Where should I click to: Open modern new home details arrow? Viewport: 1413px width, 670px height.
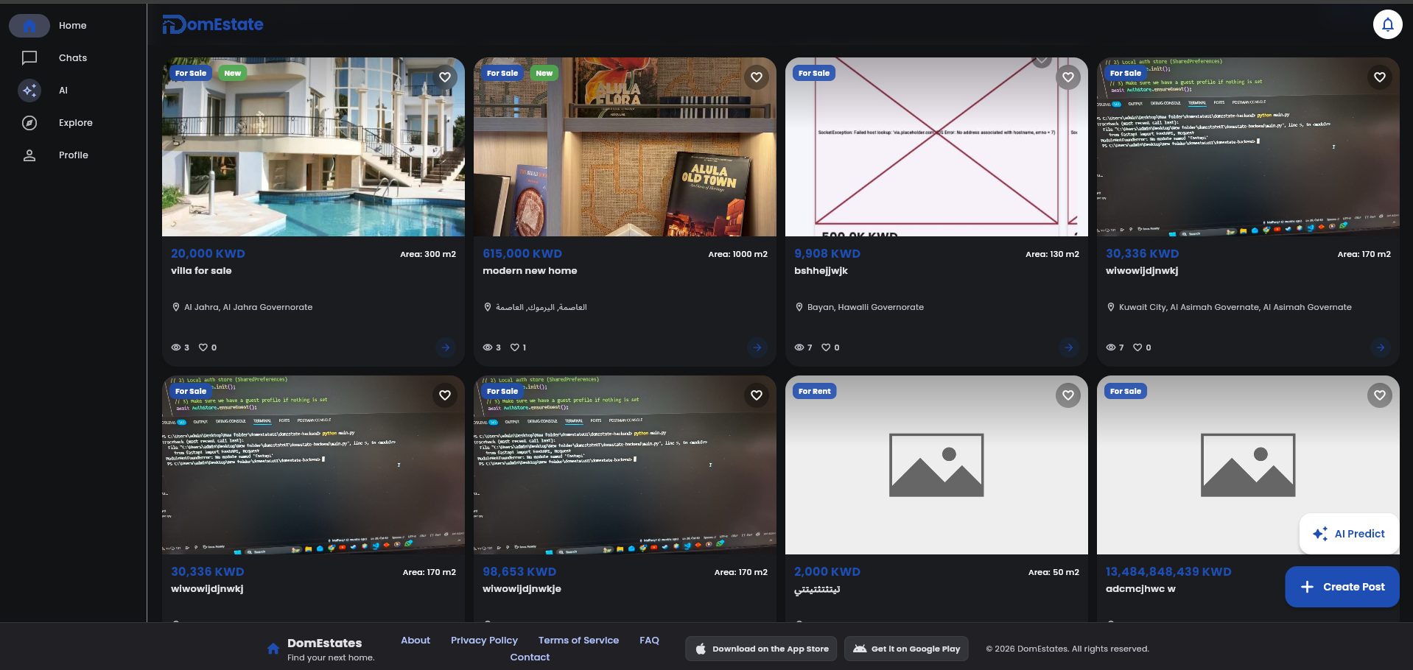[x=757, y=348]
